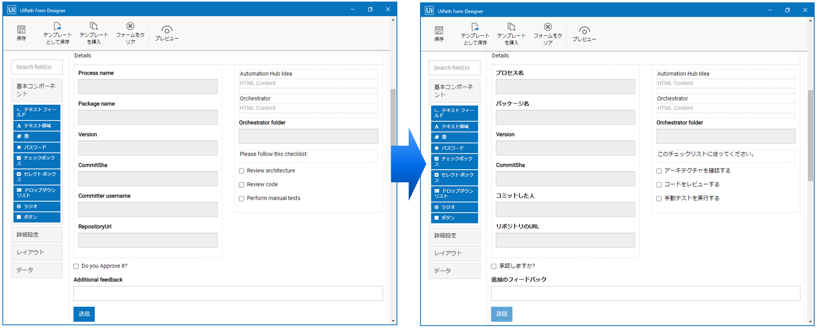The image size is (817, 328).
Task: Expand レイアウト section in Japanese-form window
Action: point(454,253)
